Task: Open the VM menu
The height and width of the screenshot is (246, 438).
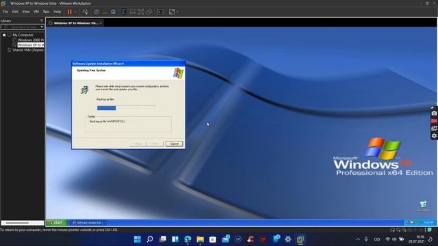Action: pyautogui.click(x=36, y=12)
